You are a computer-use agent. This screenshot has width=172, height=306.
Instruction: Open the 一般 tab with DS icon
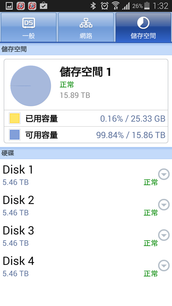[29, 27]
